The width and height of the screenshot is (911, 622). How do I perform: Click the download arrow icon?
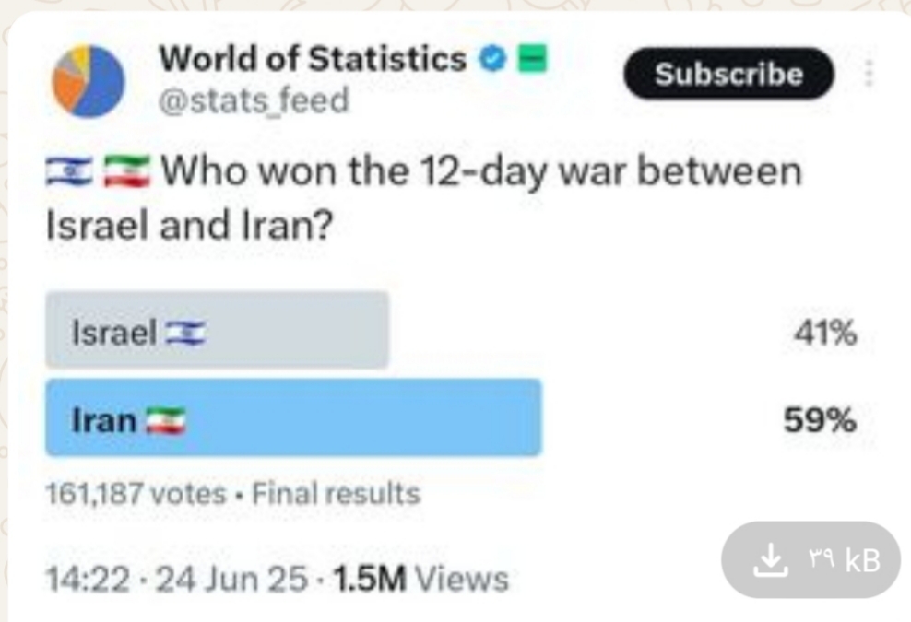click(x=771, y=560)
